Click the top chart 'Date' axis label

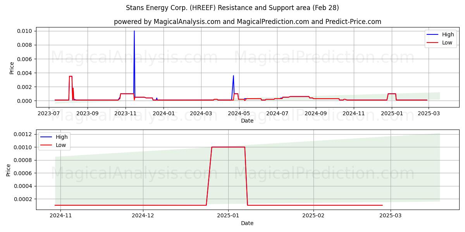(247, 121)
